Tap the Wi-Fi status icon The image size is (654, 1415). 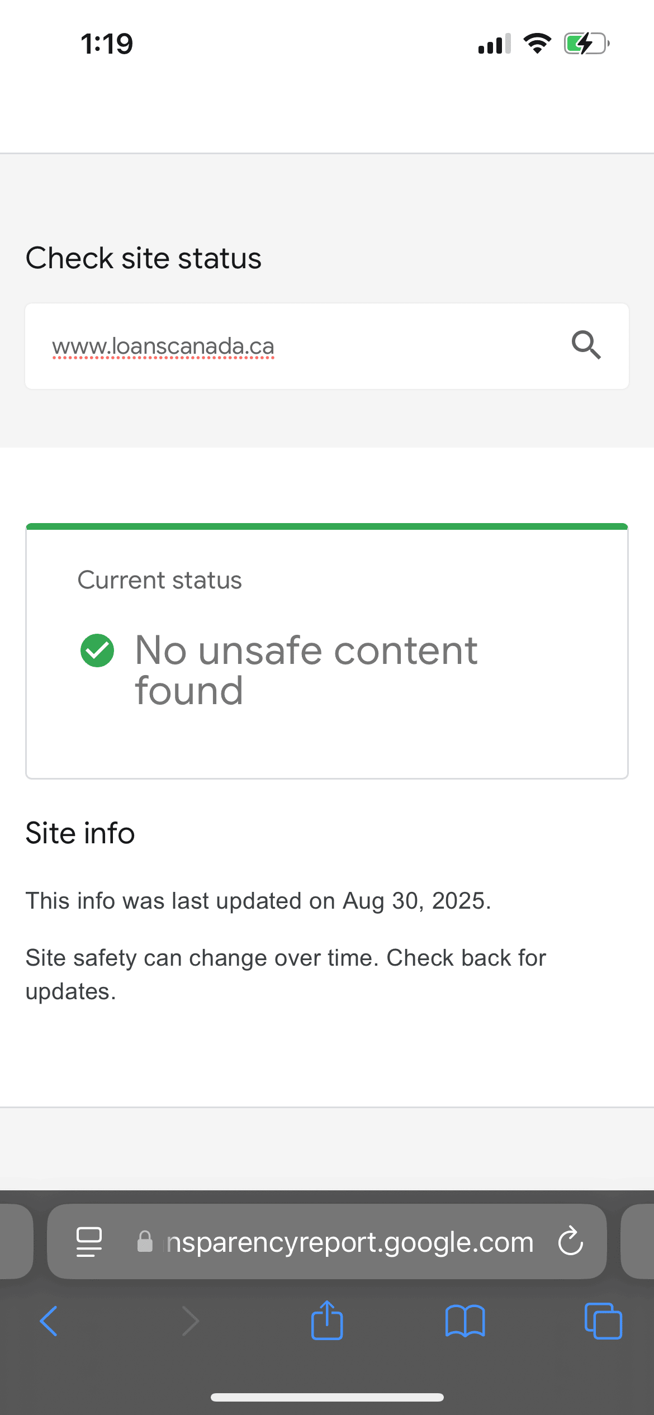[537, 44]
